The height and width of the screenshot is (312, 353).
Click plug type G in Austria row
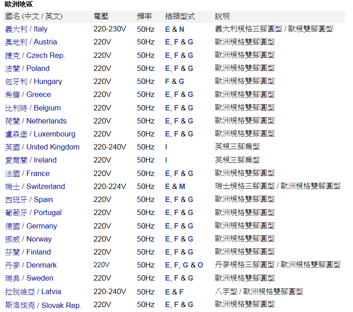pyautogui.click(x=191, y=42)
